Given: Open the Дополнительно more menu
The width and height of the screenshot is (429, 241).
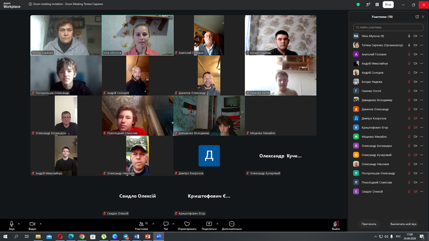Looking at the screenshot, I should [232, 226].
